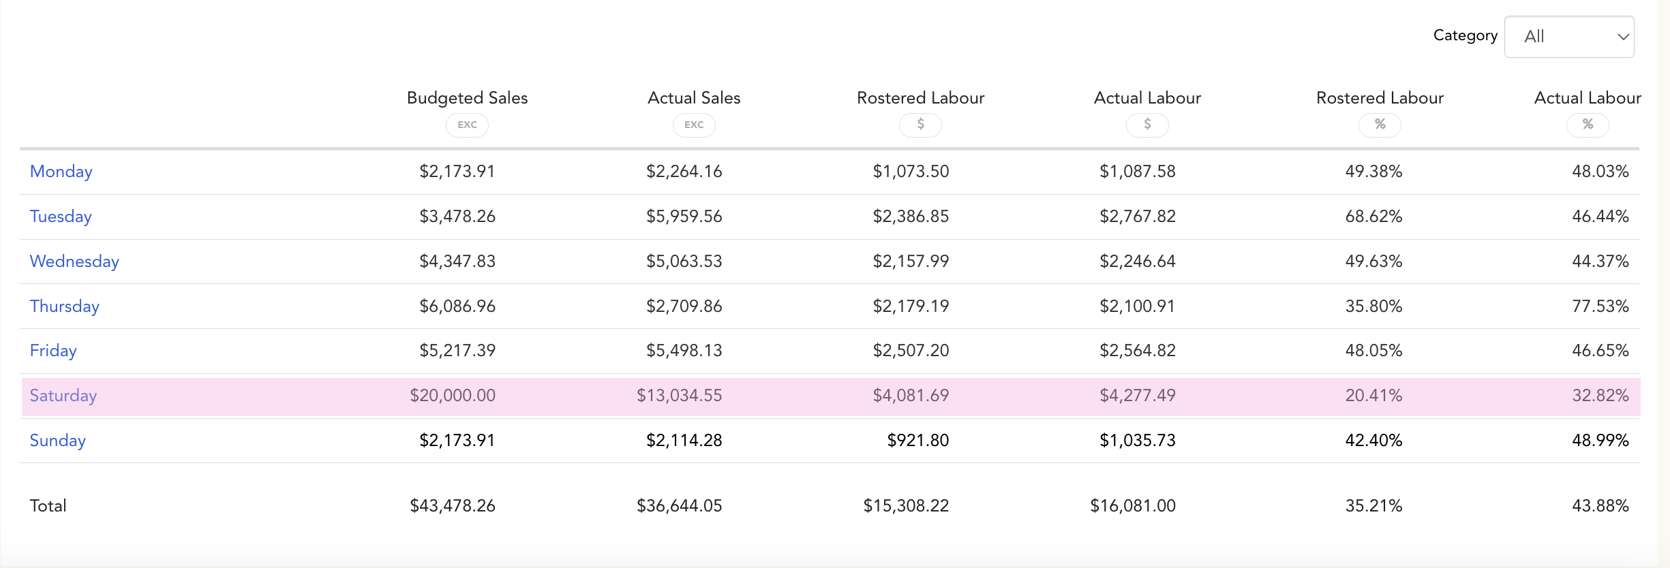Click the Budgeted Sales column header
The width and height of the screenshot is (1670, 568).
point(467,98)
